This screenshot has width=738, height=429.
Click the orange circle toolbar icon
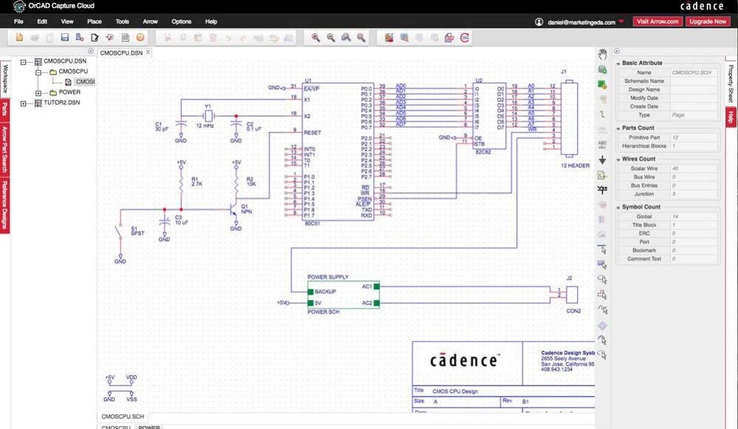[140, 38]
